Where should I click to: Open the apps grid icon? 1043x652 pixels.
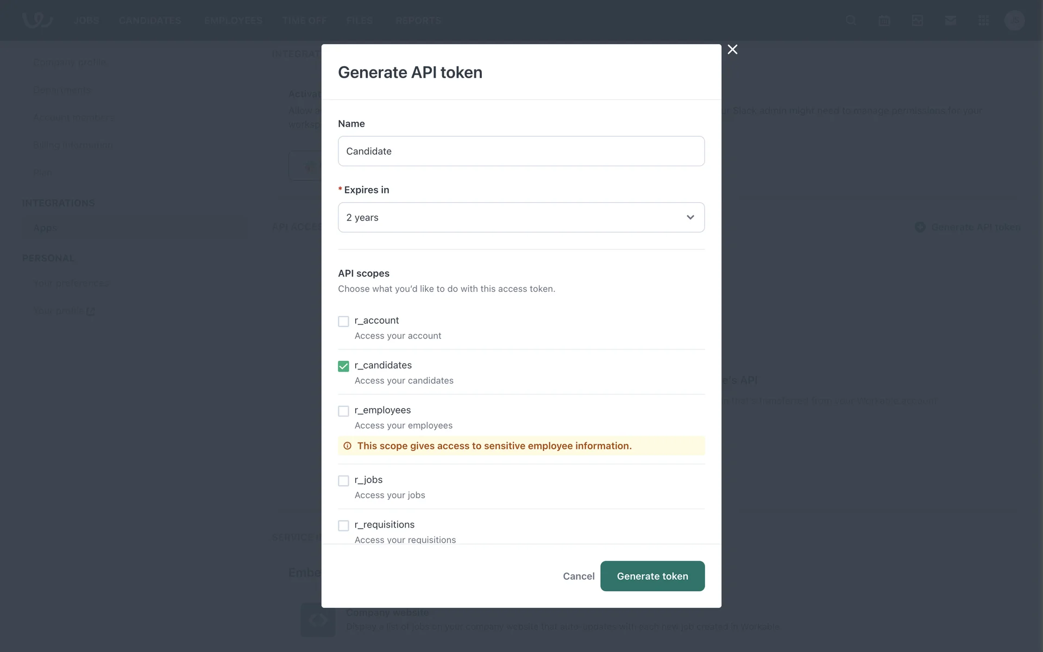tap(983, 21)
